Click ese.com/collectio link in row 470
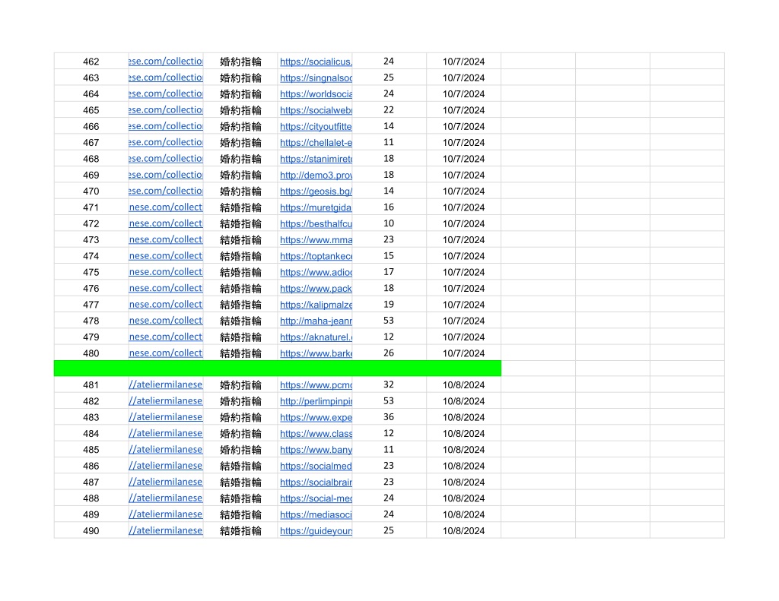779x601 pixels. tap(166, 191)
